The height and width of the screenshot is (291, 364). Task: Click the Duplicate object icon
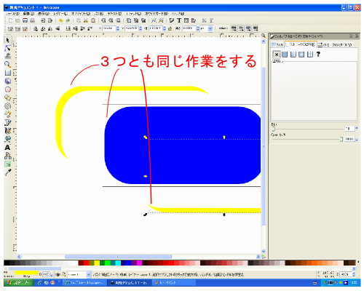129,20
